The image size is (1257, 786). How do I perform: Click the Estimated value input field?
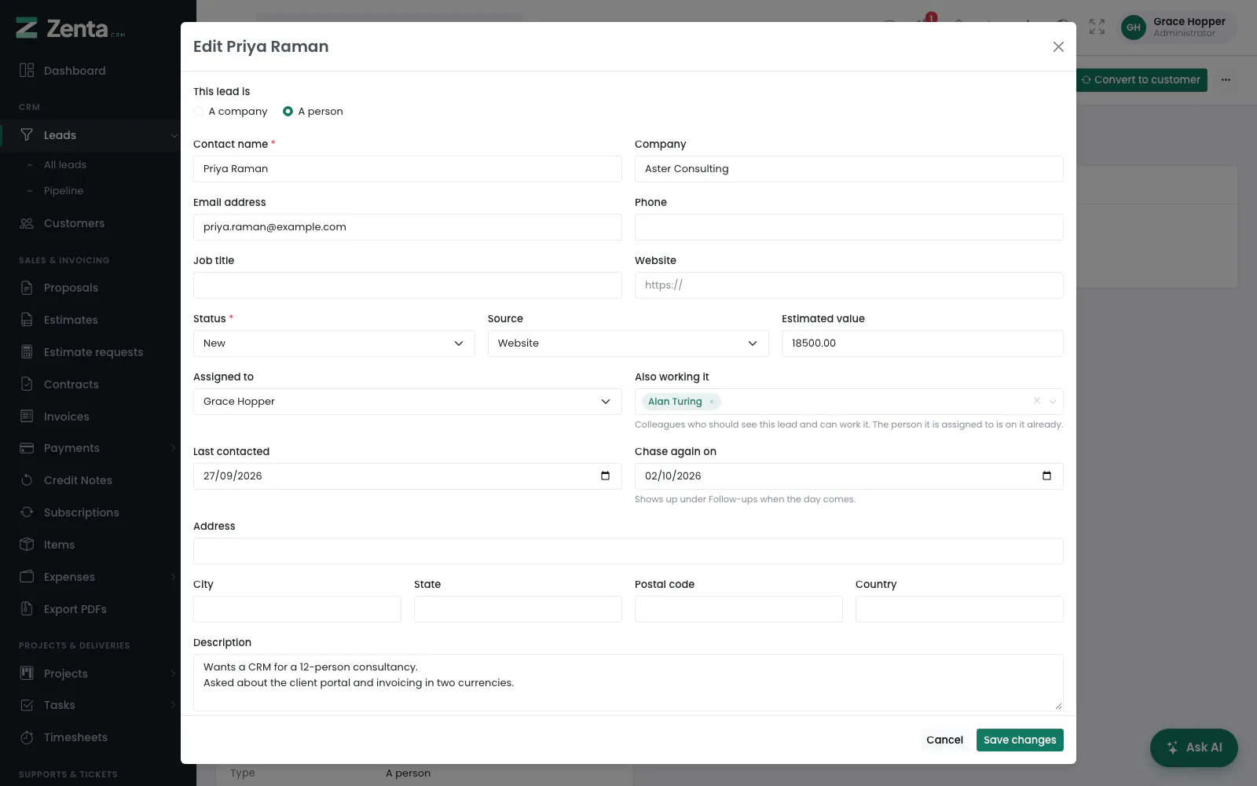point(922,343)
